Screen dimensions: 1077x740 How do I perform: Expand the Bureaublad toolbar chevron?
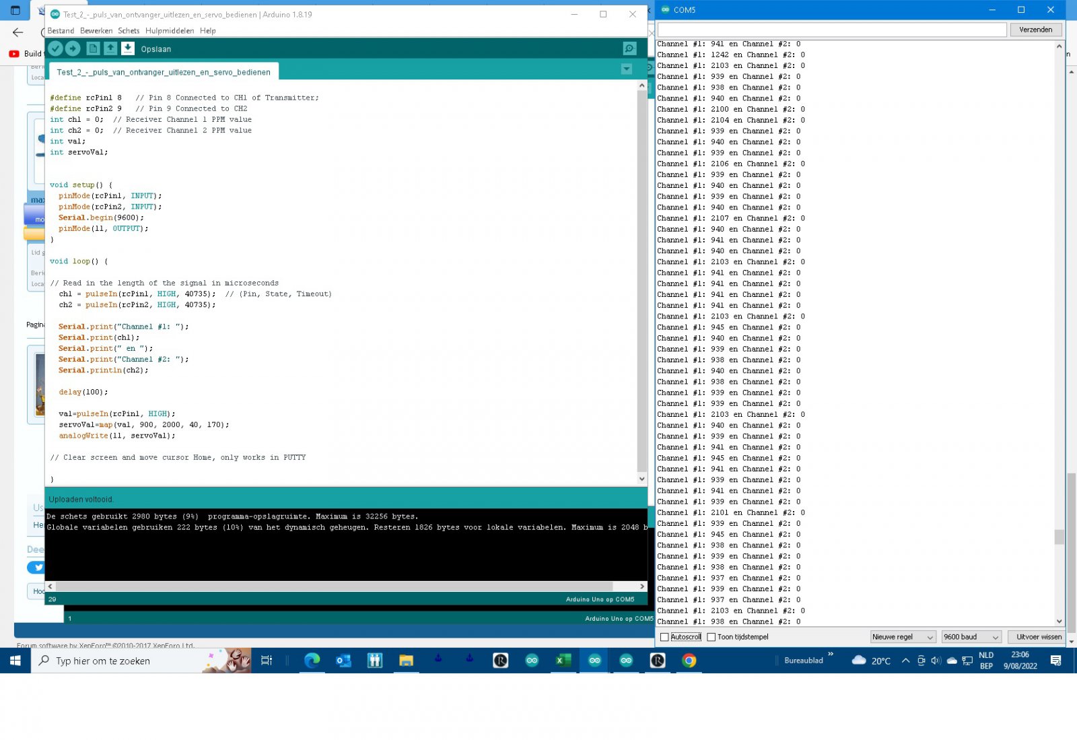831,654
